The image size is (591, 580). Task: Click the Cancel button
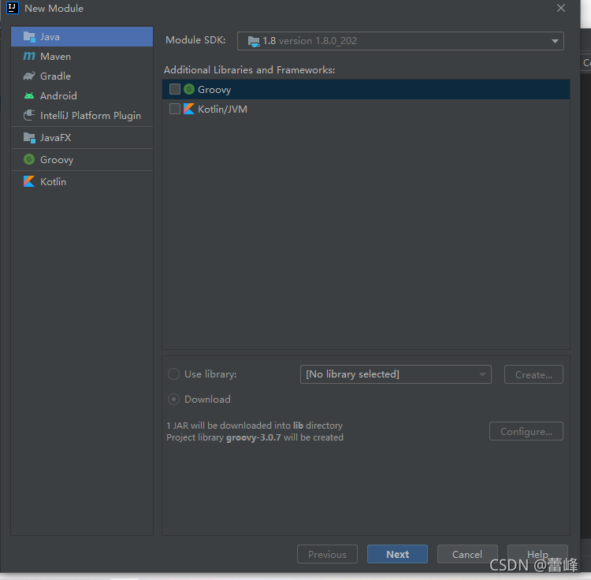click(467, 554)
